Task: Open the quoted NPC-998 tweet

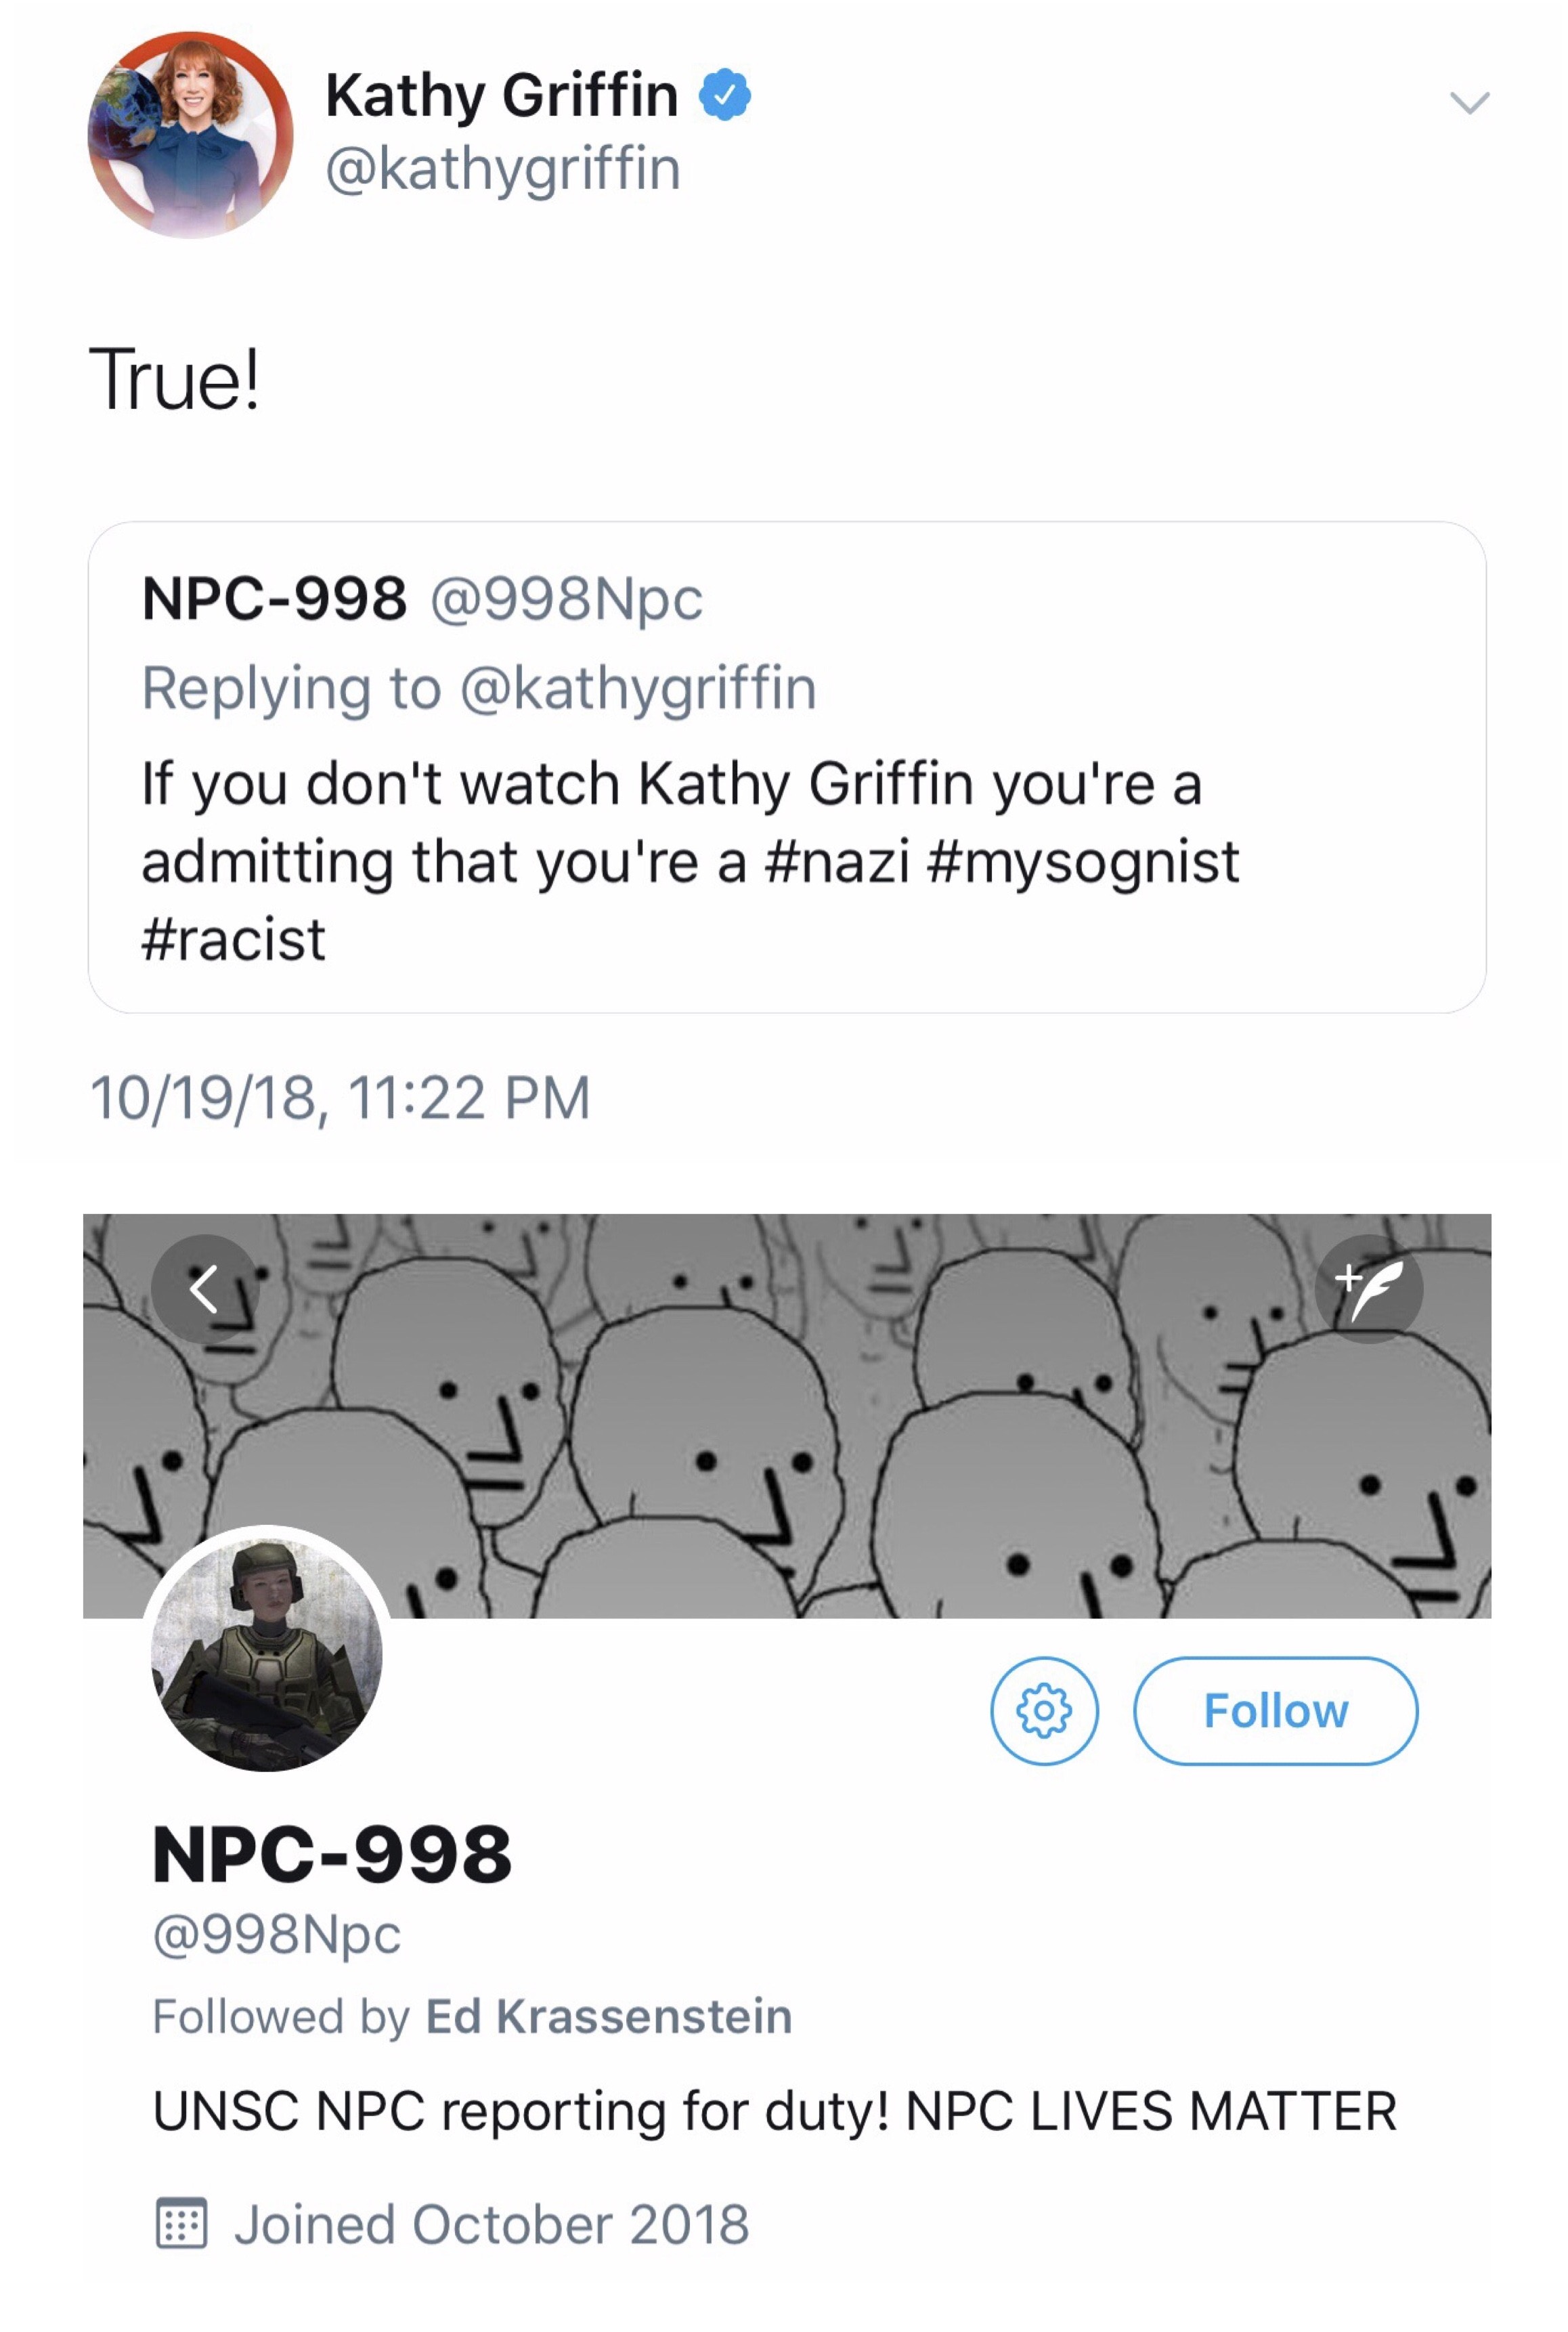Action: [787, 767]
